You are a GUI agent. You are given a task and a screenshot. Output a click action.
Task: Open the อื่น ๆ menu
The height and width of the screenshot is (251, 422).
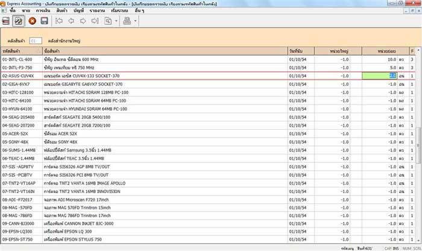coord(139,10)
